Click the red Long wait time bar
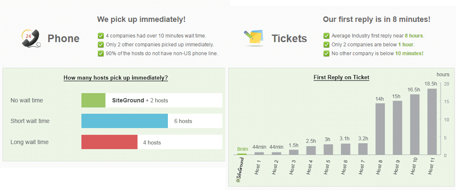 coord(110,142)
